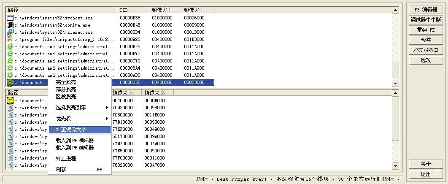
Task: Select the Snipaste process icon
Action: point(10,39)
